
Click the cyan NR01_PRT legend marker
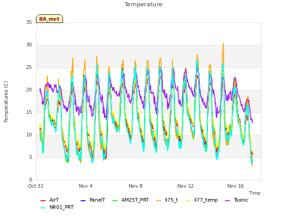[43, 208]
